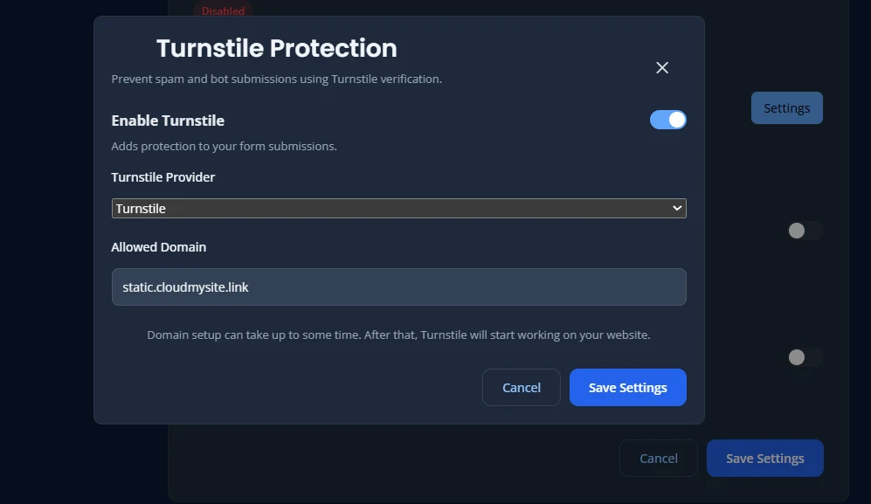Screen dimensions: 871x504
Task: Activate the Turnstile verification toggle
Action: tap(667, 120)
